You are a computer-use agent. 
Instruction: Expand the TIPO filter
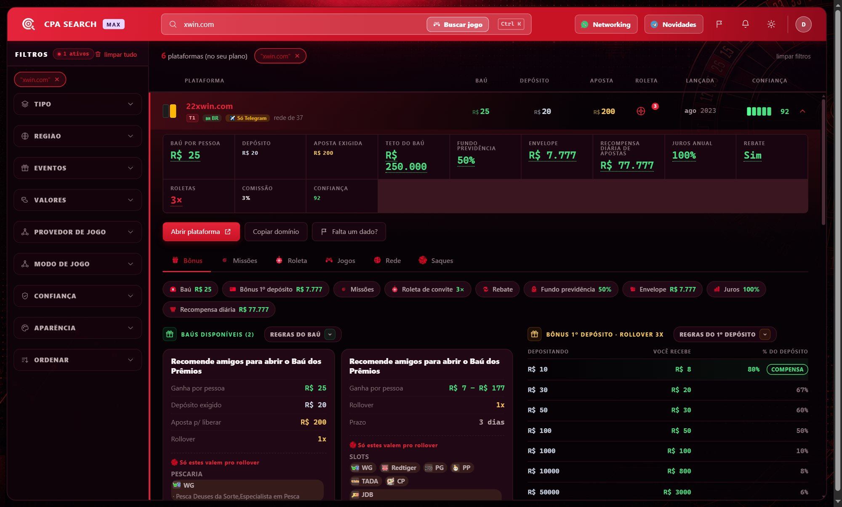coord(77,104)
